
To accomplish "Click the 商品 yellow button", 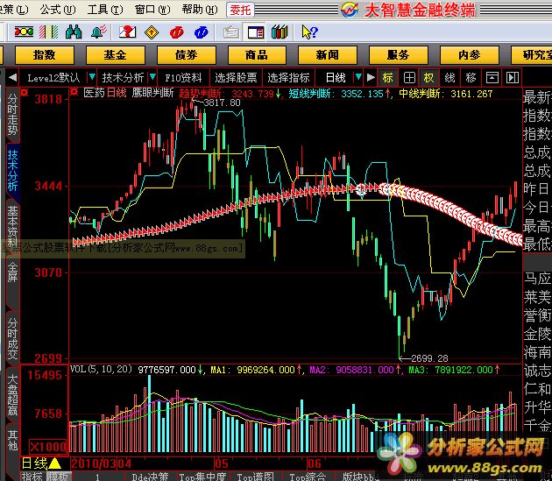I will click(x=257, y=55).
